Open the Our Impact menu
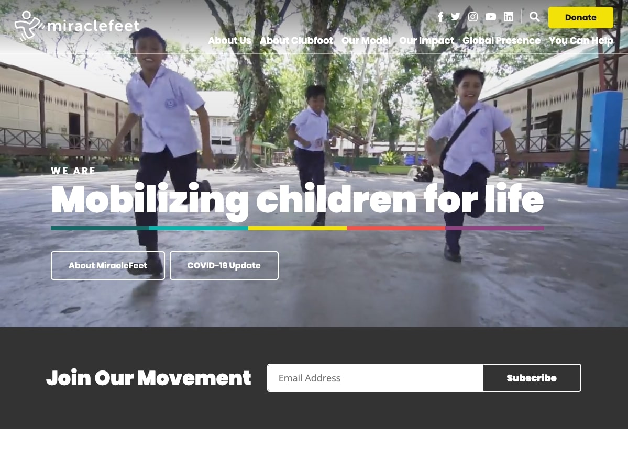The image size is (628, 472). coord(426,41)
